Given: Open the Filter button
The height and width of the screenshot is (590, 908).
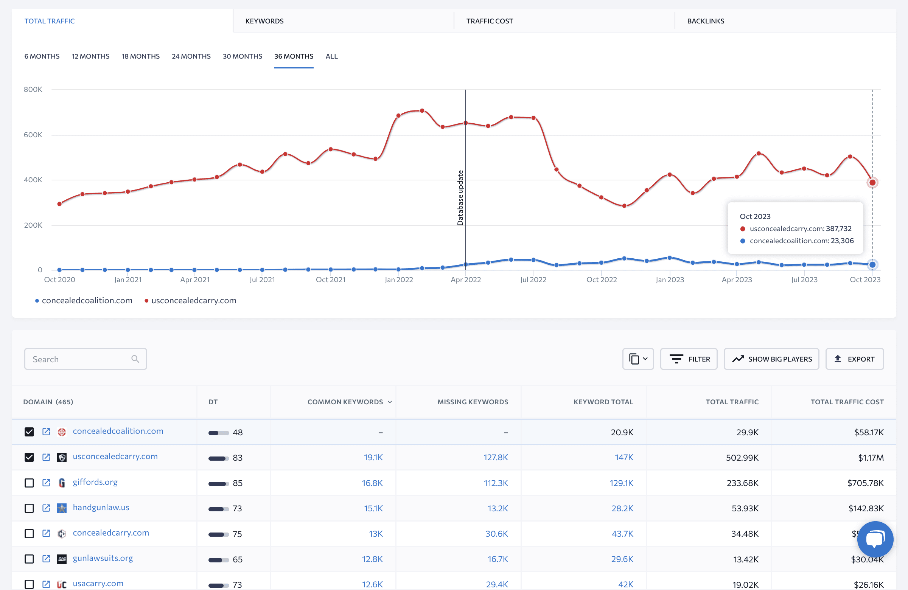Looking at the screenshot, I should click(x=689, y=359).
